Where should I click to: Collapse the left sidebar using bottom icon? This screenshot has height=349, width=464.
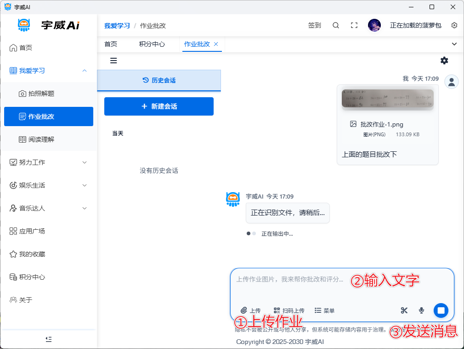click(x=49, y=339)
